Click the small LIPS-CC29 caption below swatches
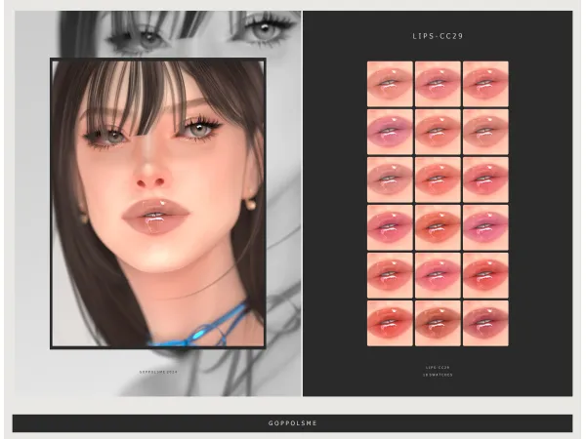The image size is (586, 439). pyautogui.click(x=438, y=368)
